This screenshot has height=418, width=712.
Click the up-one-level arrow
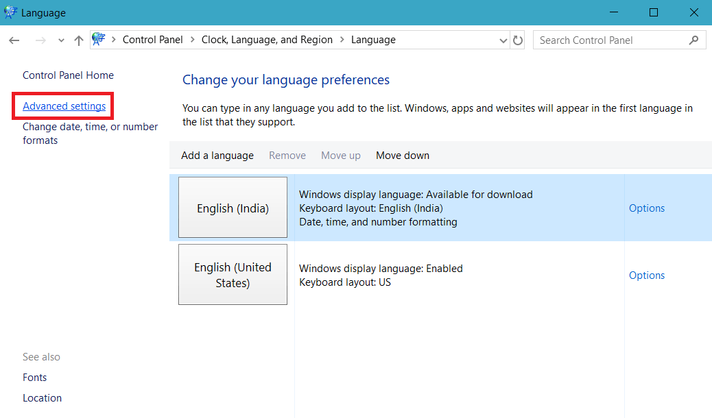(x=78, y=40)
